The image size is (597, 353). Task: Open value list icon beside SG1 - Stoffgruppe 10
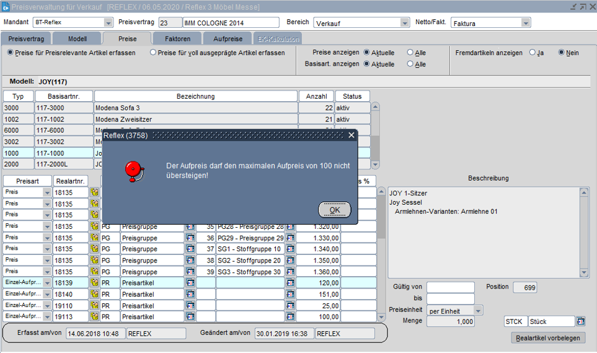pos(290,249)
